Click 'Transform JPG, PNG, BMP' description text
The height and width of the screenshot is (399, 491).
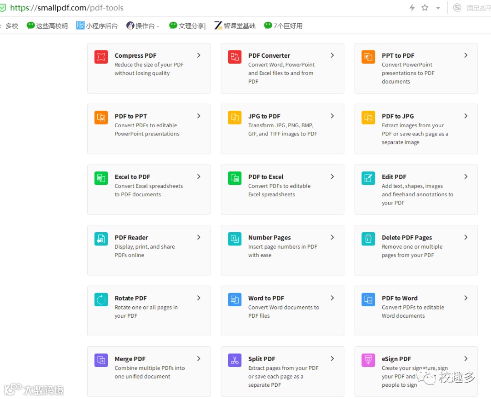(281, 125)
